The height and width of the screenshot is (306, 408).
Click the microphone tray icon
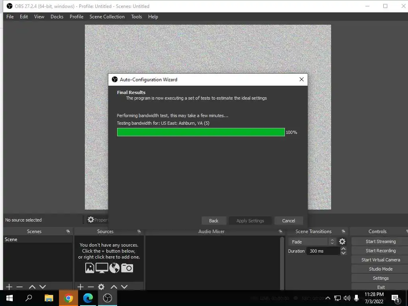357,298
